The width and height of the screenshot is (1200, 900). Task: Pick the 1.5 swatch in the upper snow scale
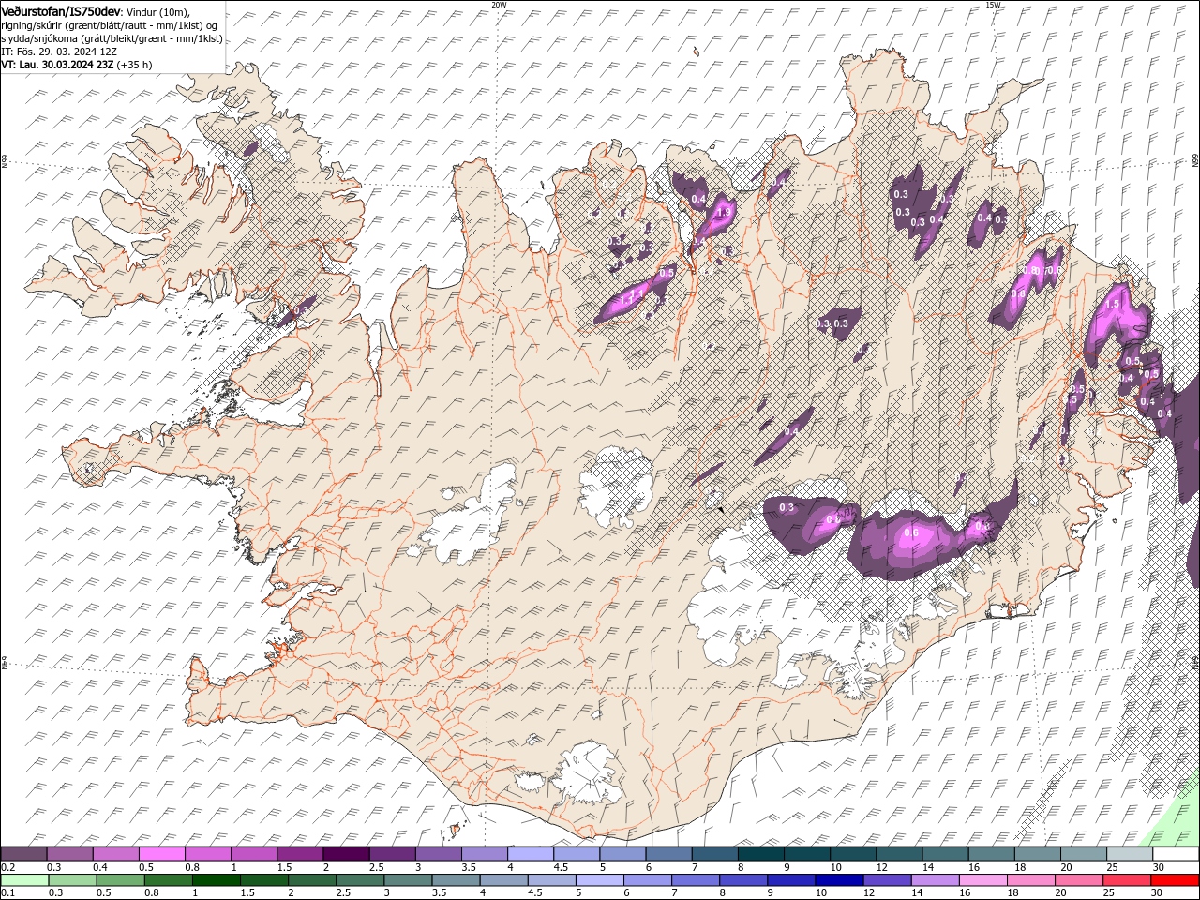300,854
